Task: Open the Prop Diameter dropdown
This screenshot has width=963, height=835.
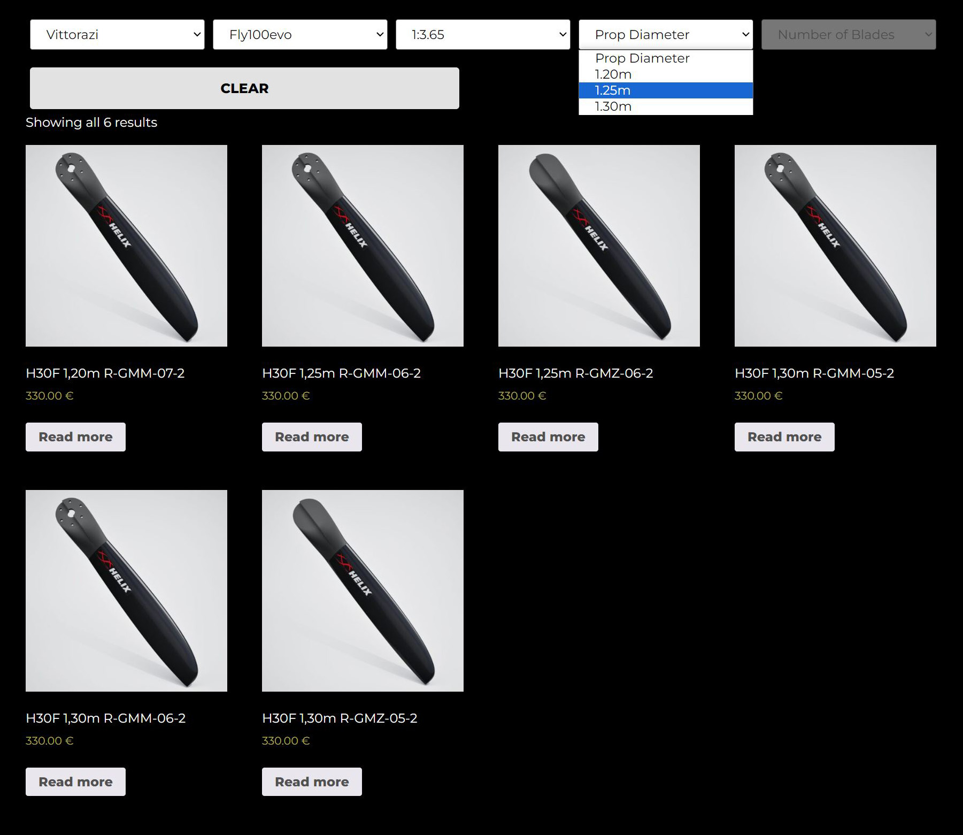Action: pos(665,34)
